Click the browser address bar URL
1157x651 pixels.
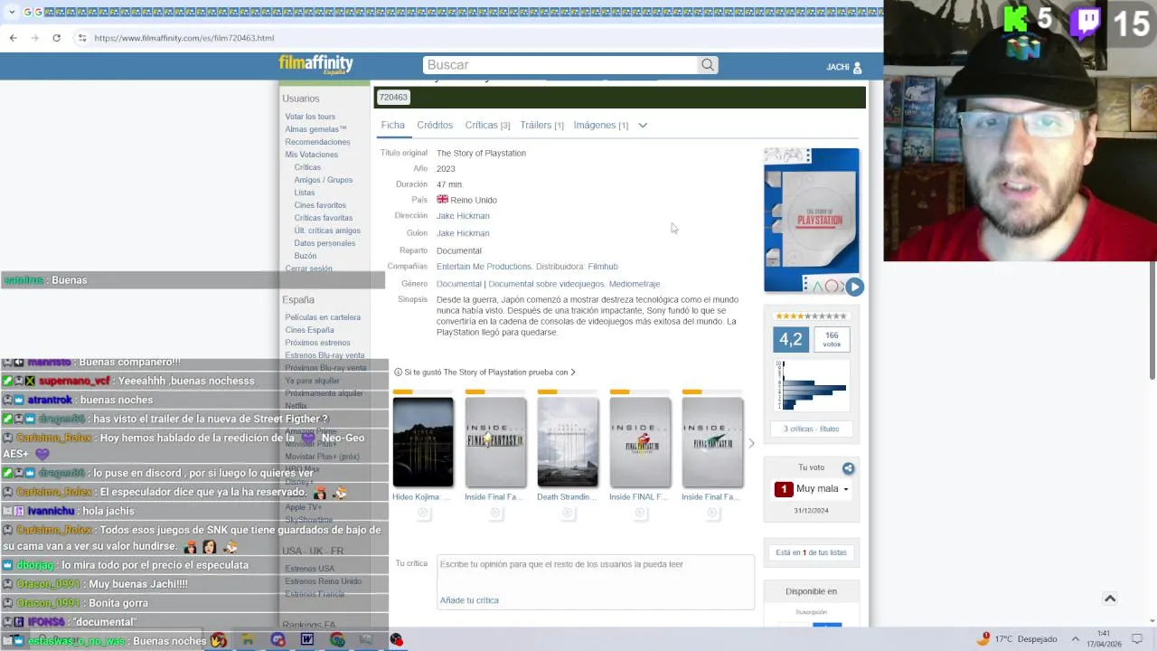tap(184, 38)
